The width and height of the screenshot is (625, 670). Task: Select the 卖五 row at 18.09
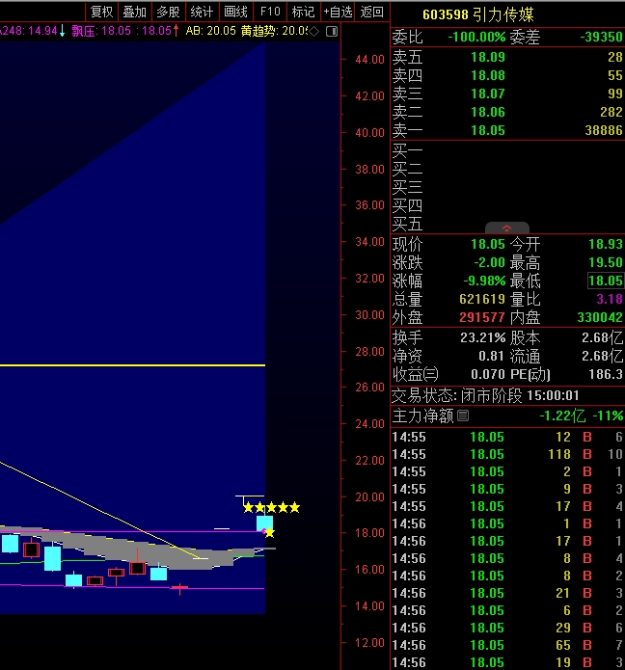pyautogui.click(x=507, y=57)
